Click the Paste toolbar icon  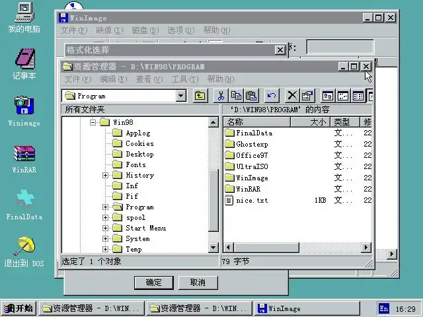point(251,96)
